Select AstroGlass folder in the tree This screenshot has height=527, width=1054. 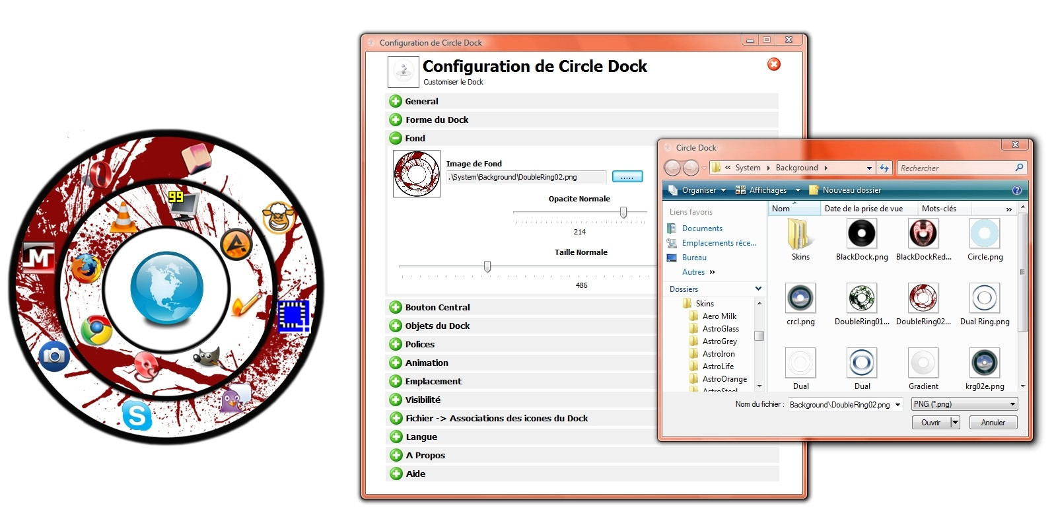(720, 329)
